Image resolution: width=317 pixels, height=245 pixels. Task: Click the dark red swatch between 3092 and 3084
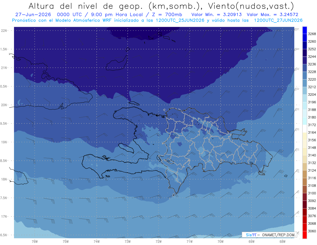click(x=305, y=204)
